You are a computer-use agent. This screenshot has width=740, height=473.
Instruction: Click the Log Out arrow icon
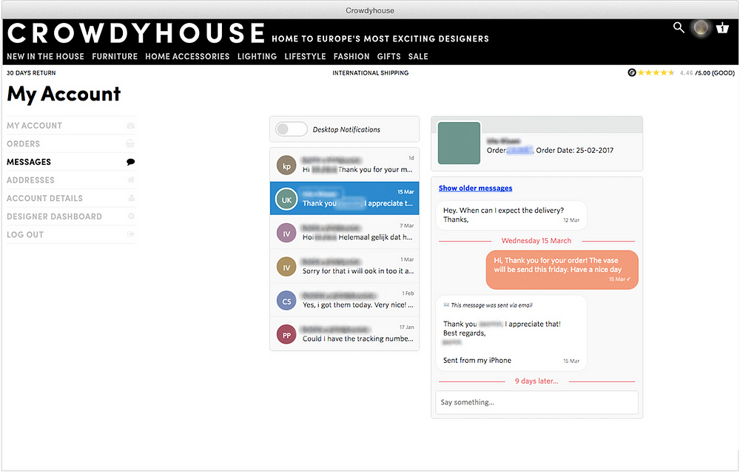131,234
